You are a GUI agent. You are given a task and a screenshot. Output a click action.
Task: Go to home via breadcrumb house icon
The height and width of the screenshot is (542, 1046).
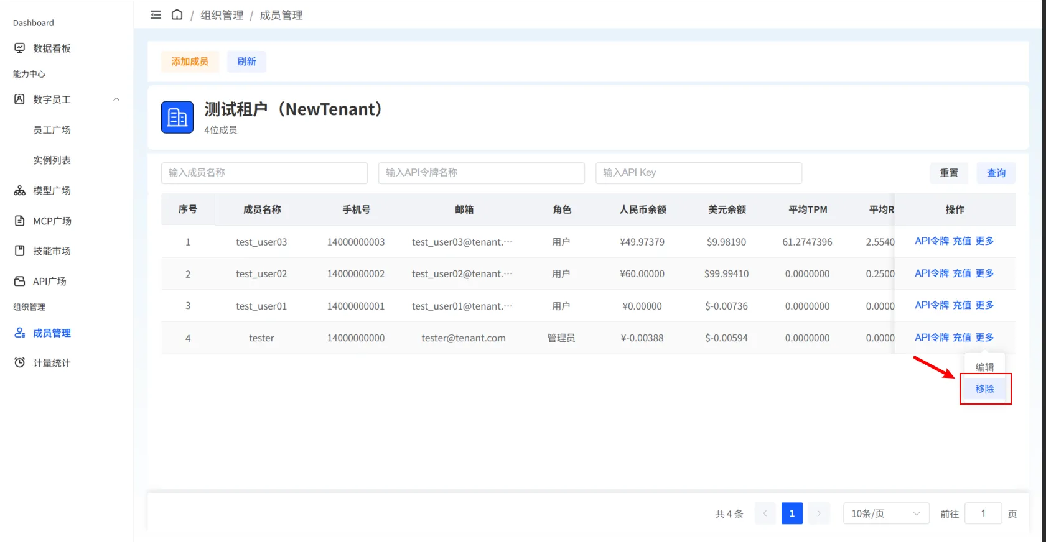pyautogui.click(x=177, y=14)
